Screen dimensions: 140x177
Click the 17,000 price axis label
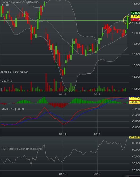pos(136,33)
